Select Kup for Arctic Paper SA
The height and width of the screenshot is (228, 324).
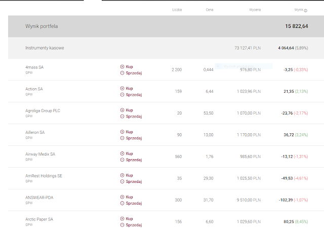click(x=129, y=219)
